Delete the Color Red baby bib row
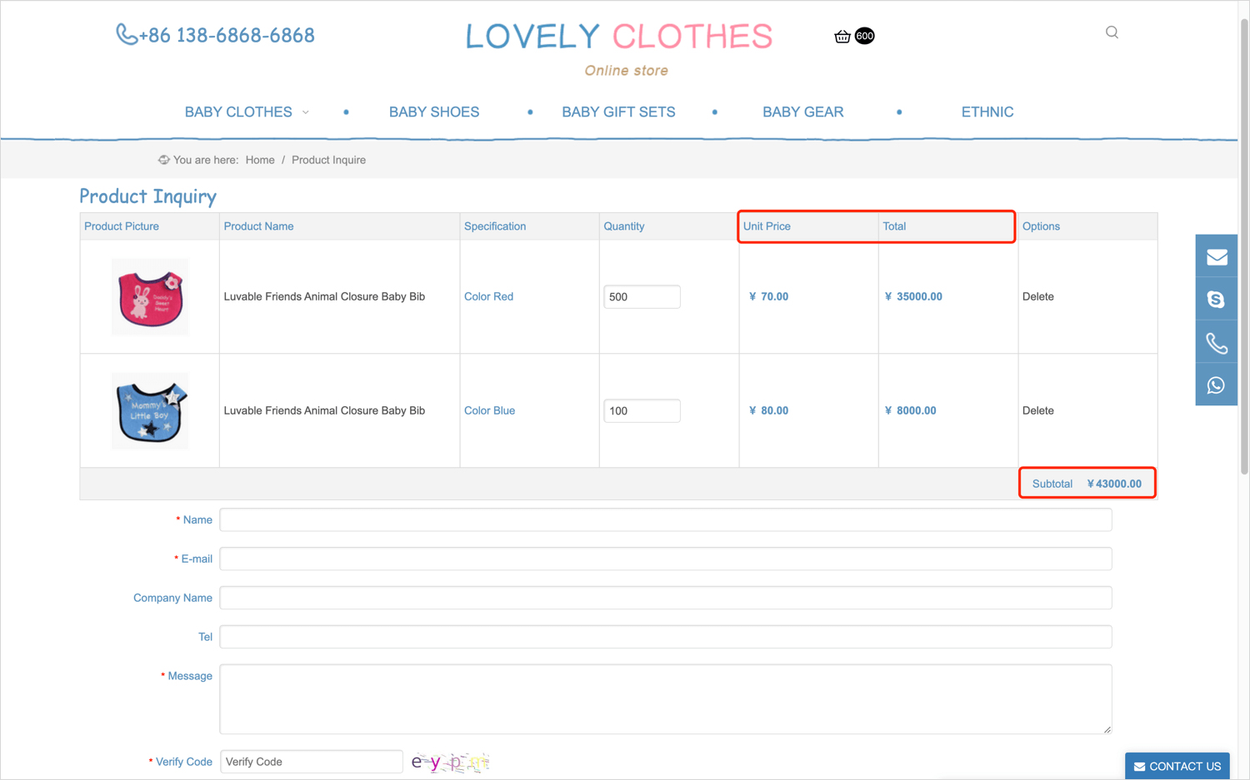The width and height of the screenshot is (1250, 780). click(x=1037, y=296)
